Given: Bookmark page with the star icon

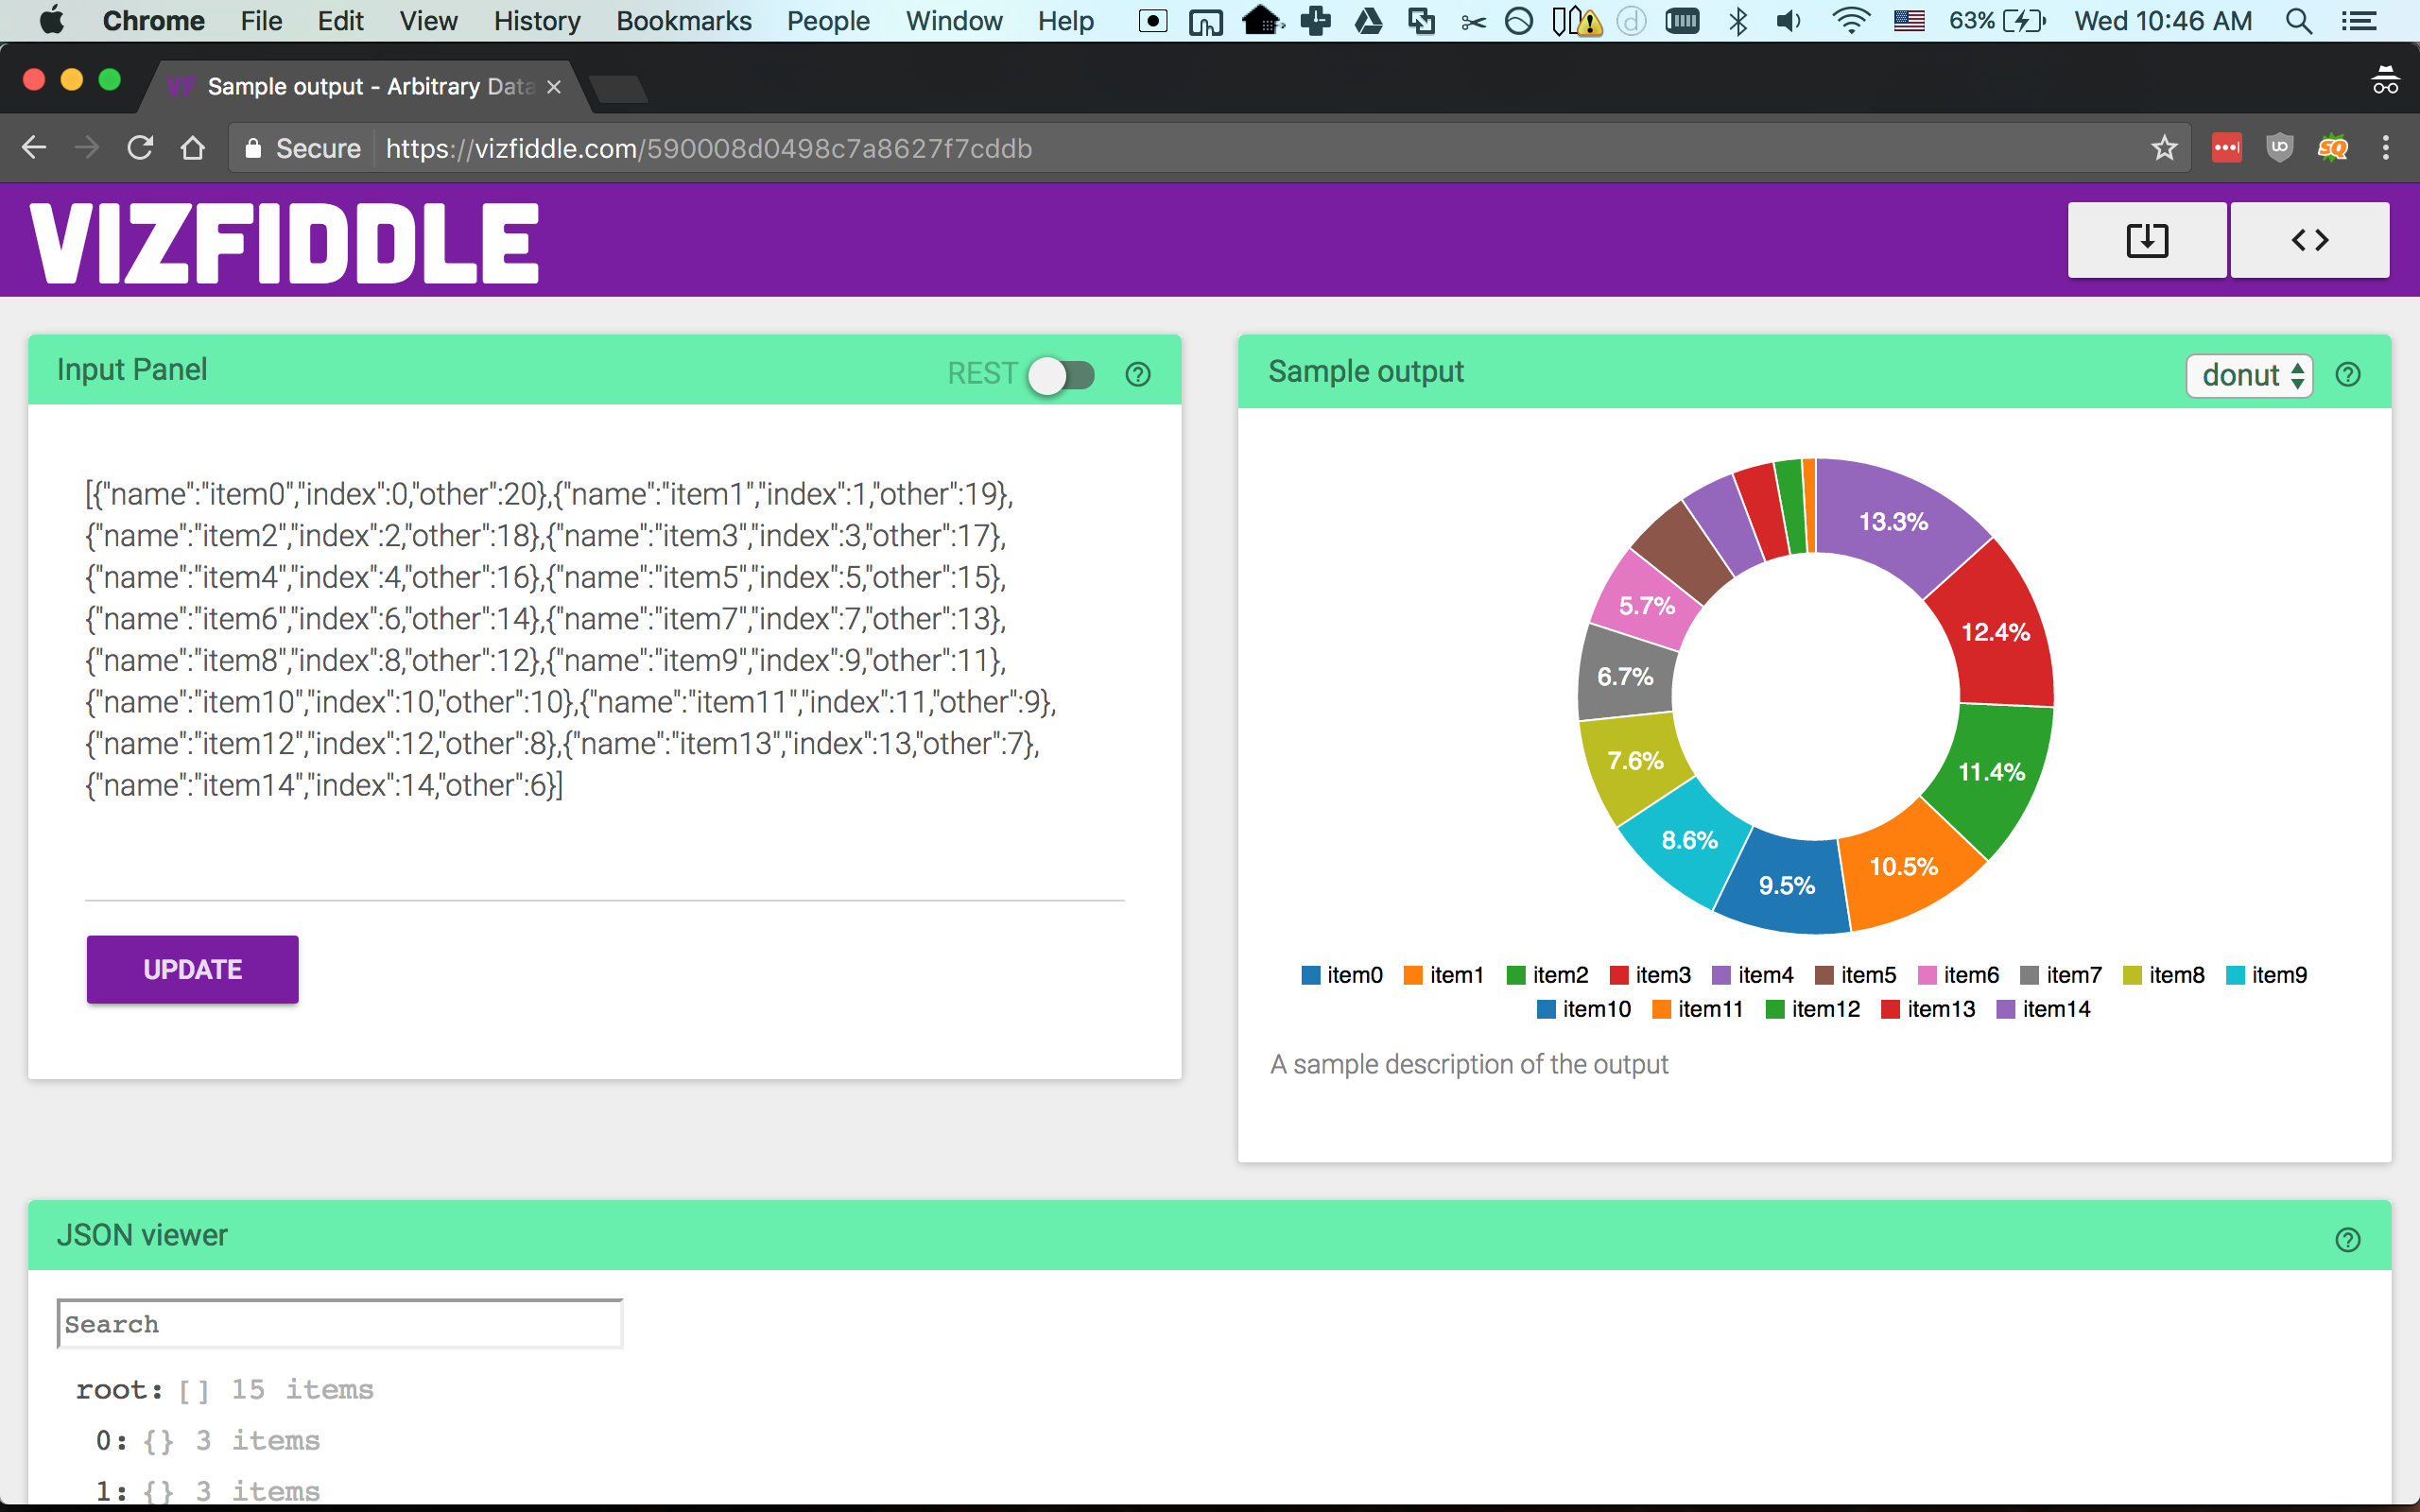Looking at the screenshot, I should pos(2164,148).
